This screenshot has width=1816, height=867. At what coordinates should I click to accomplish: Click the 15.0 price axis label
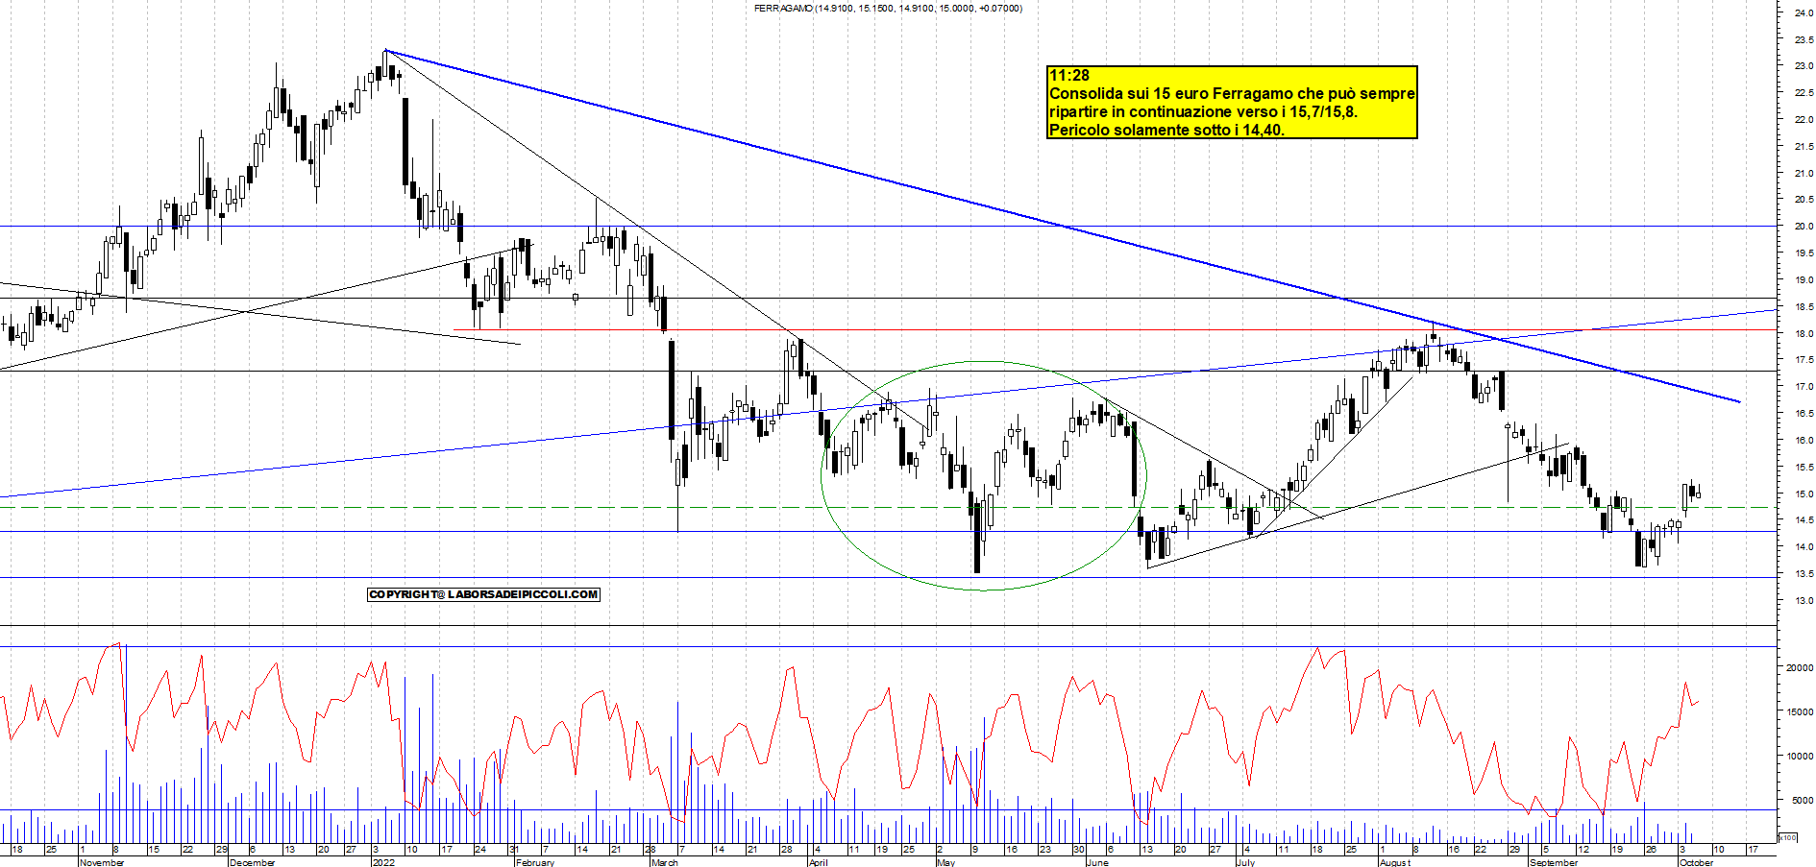coord(1804,494)
